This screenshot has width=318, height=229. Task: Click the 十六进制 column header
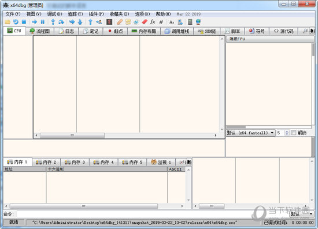pyautogui.click(x=107, y=169)
